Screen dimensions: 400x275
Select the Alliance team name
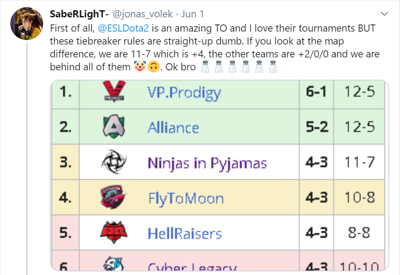pos(173,127)
